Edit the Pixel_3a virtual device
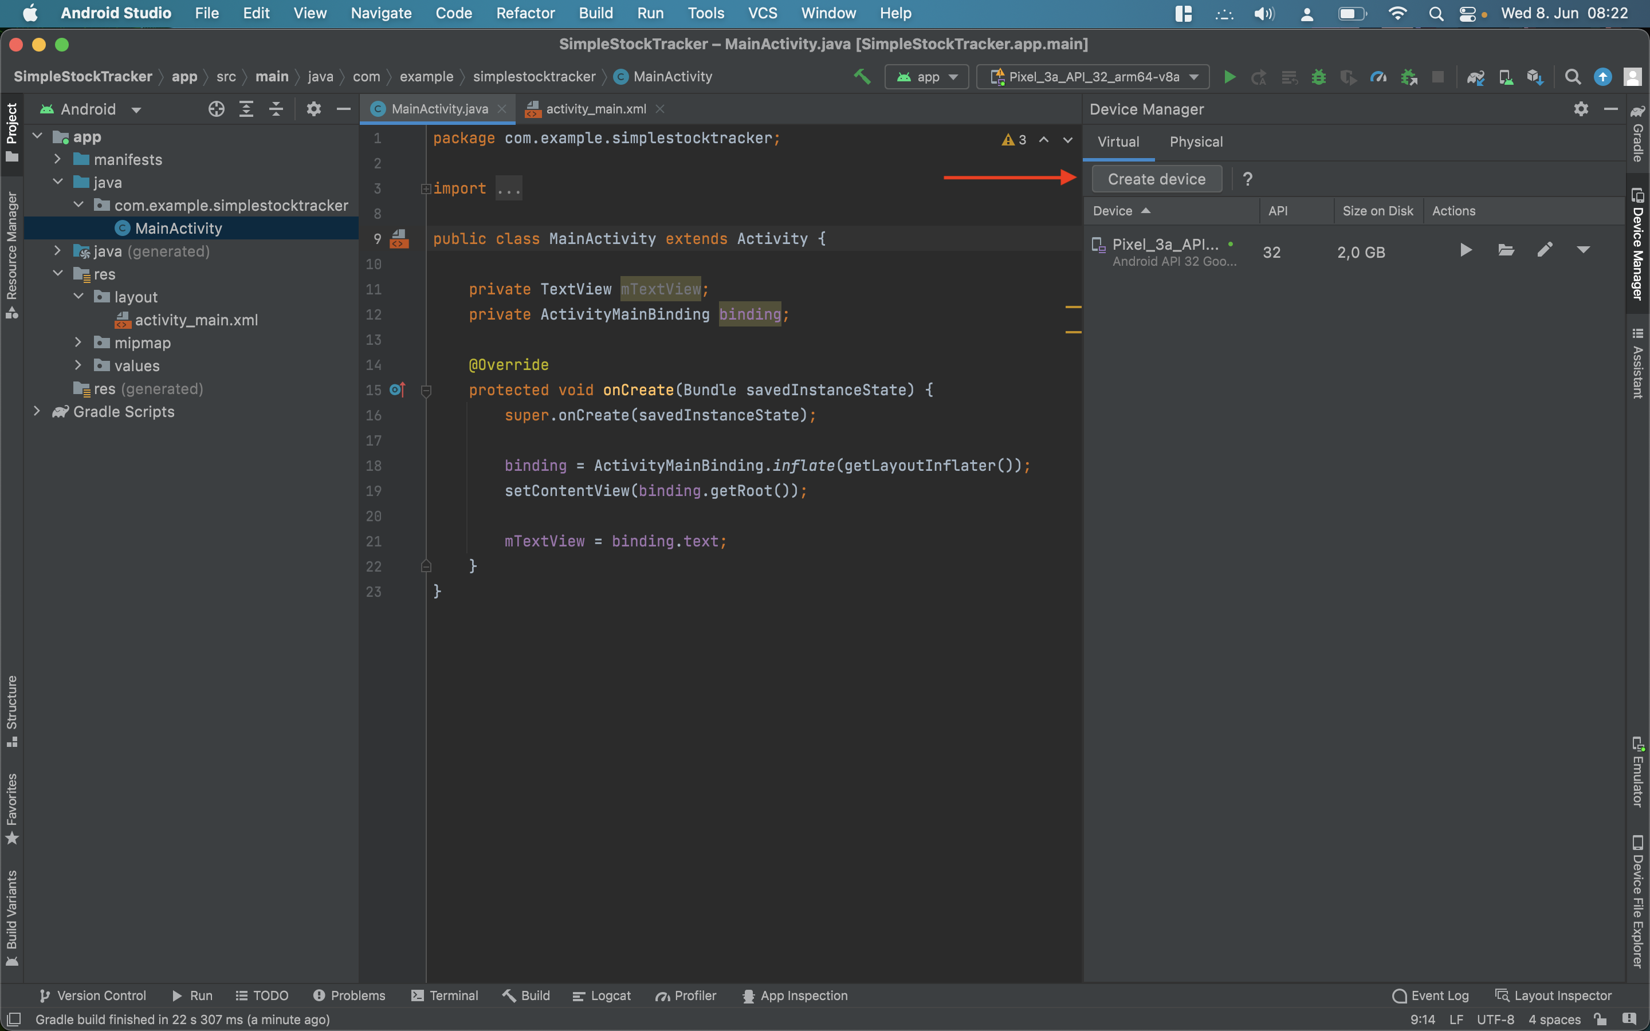The image size is (1650, 1031). coord(1545,251)
